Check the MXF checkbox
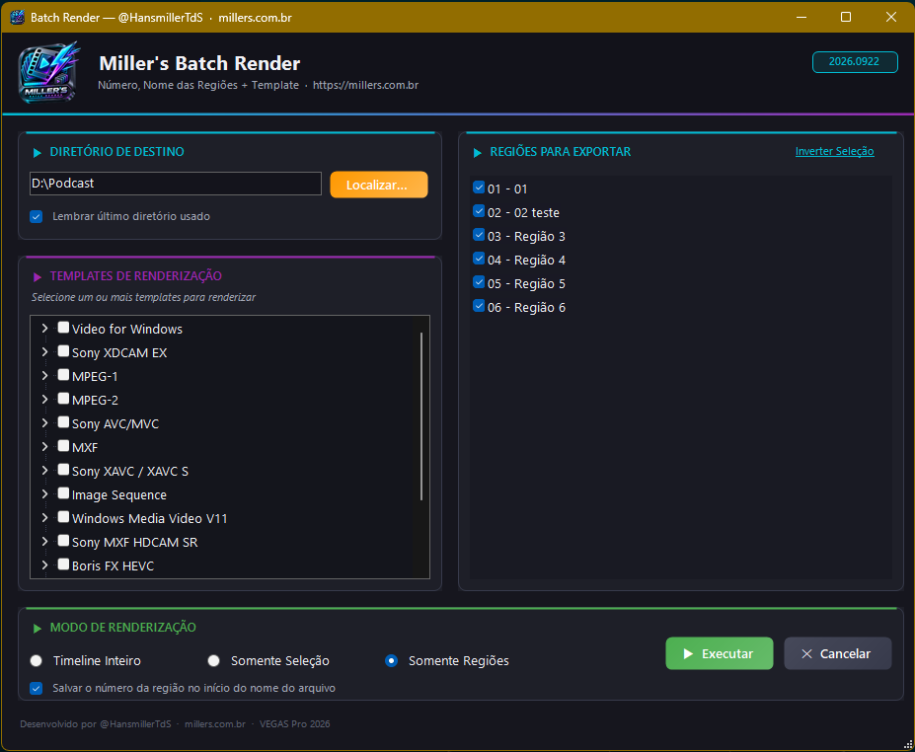This screenshot has width=915, height=752. click(63, 446)
